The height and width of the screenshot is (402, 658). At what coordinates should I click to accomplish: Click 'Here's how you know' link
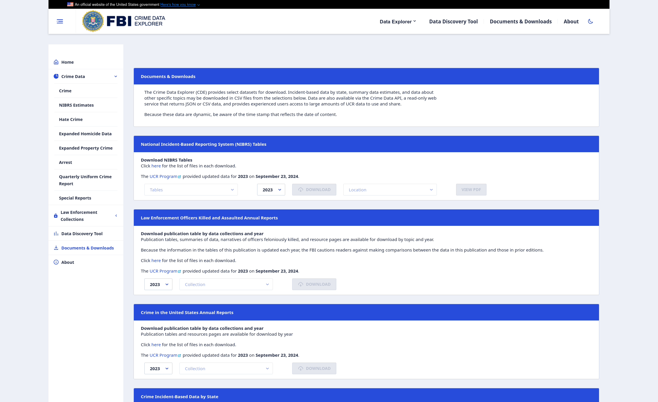[x=178, y=4]
